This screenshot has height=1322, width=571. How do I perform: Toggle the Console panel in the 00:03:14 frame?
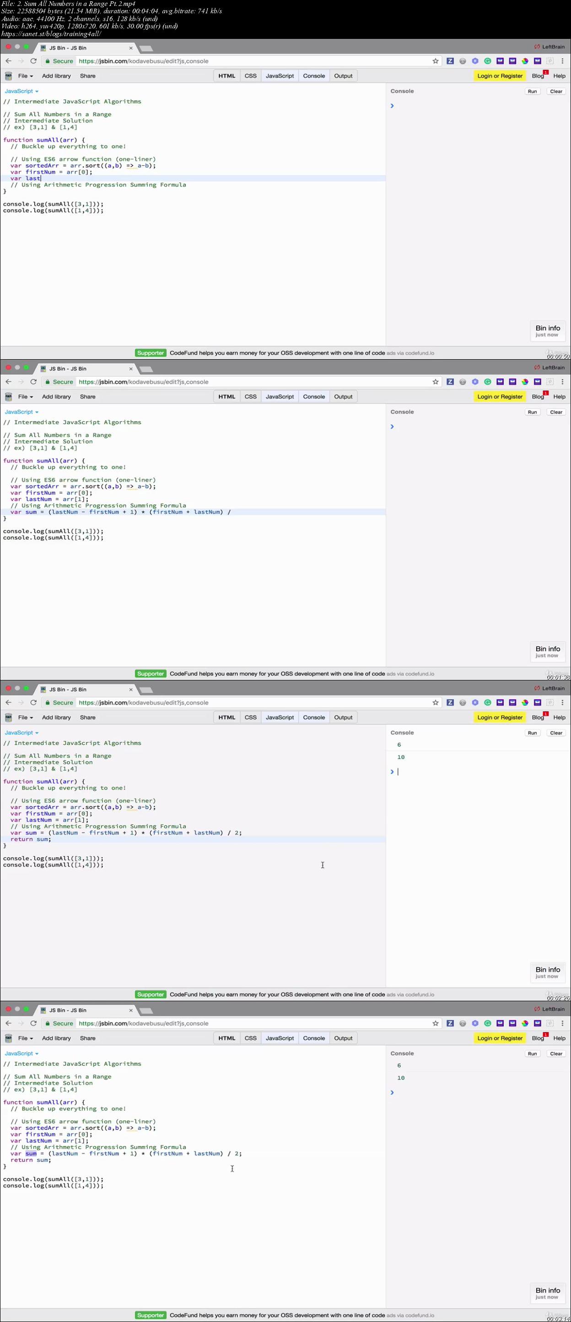314,1038
